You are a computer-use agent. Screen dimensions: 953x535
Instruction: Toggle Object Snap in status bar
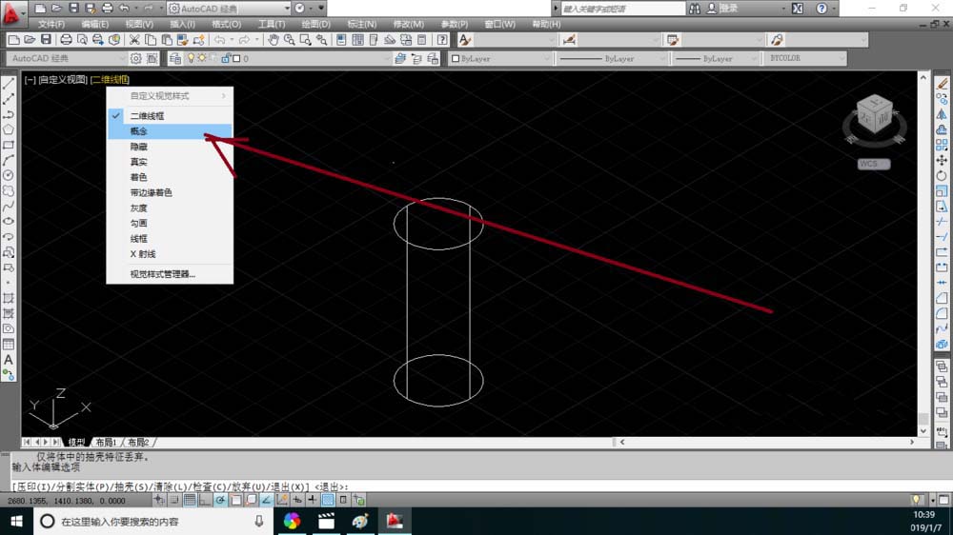[x=235, y=501]
